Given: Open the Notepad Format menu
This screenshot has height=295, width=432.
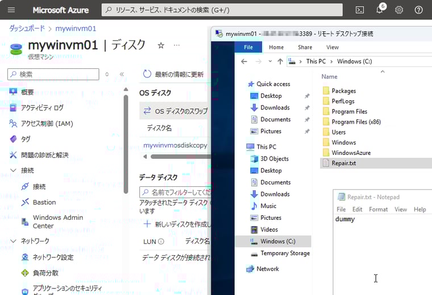Looking at the screenshot, I should 378,210.
